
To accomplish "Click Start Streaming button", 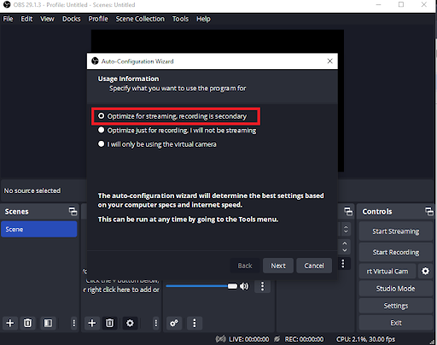I will coord(396,231).
